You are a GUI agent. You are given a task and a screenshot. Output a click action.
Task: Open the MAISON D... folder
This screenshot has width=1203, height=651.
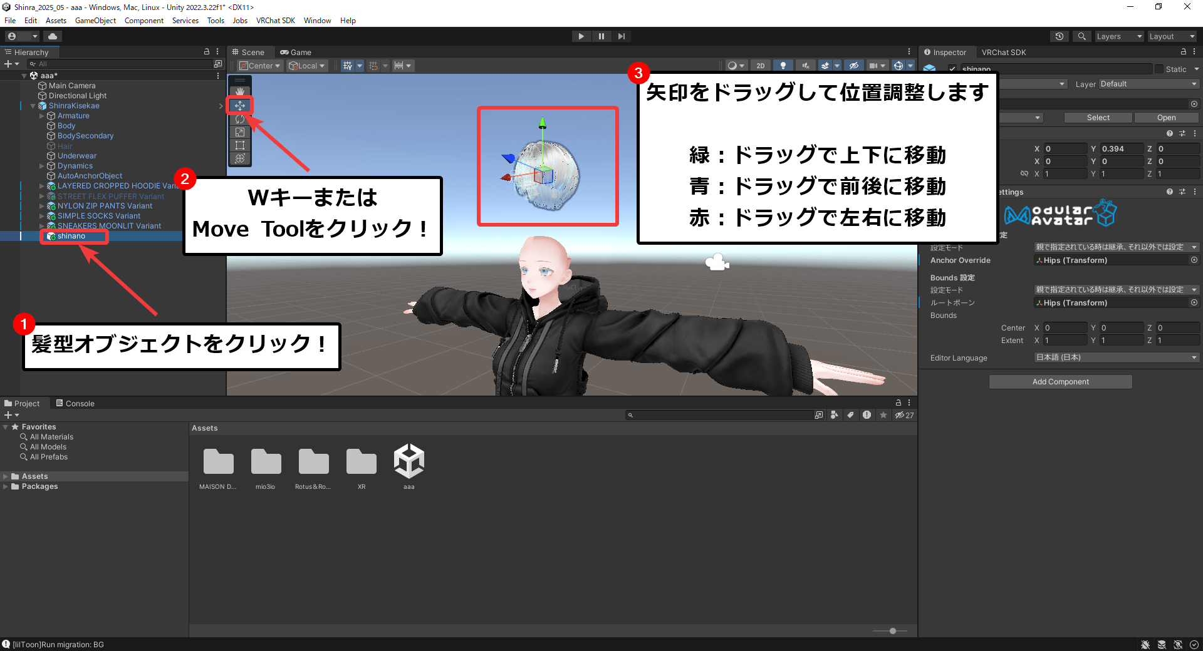pyautogui.click(x=218, y=468)
